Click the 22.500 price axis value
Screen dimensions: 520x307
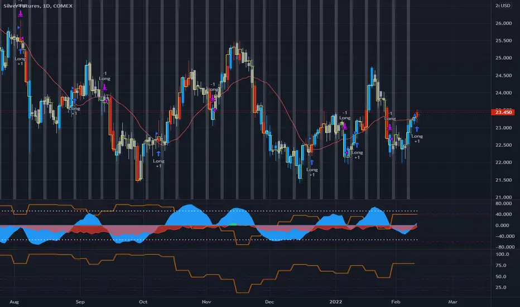click(x=503, y=145)
